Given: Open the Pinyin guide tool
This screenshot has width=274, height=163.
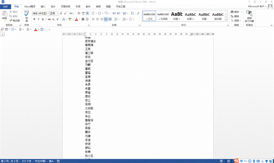Looking at the screenshot, I should (x=26, y=15).
